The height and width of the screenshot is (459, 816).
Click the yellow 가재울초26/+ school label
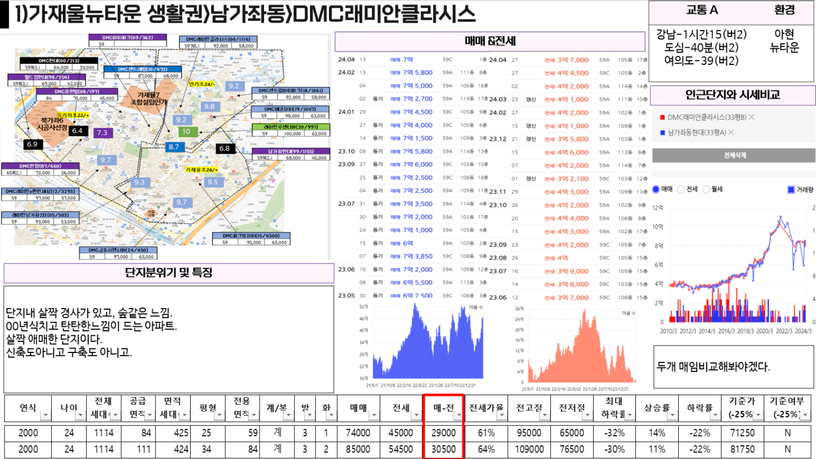[x=201, y=169]
